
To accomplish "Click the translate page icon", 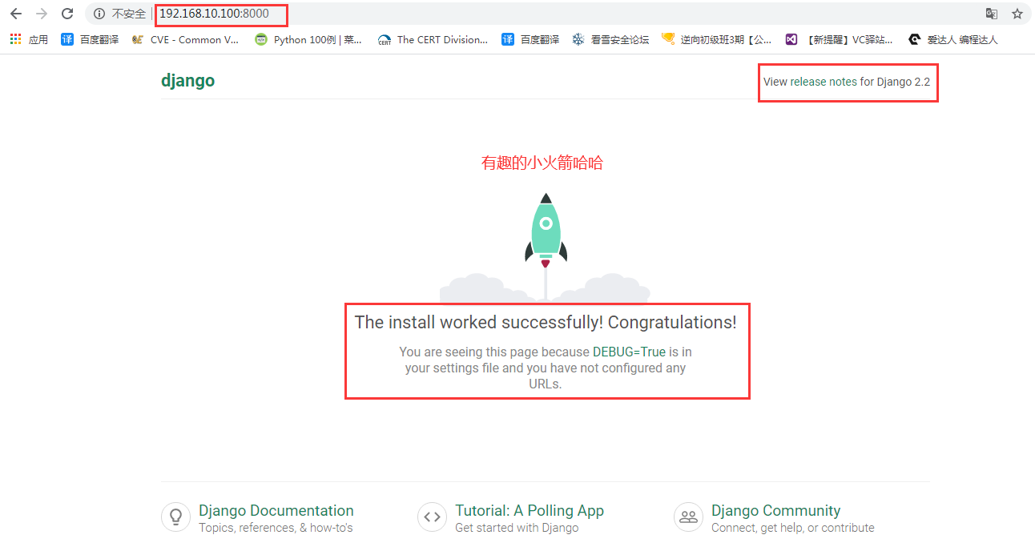I will point(992,14).
